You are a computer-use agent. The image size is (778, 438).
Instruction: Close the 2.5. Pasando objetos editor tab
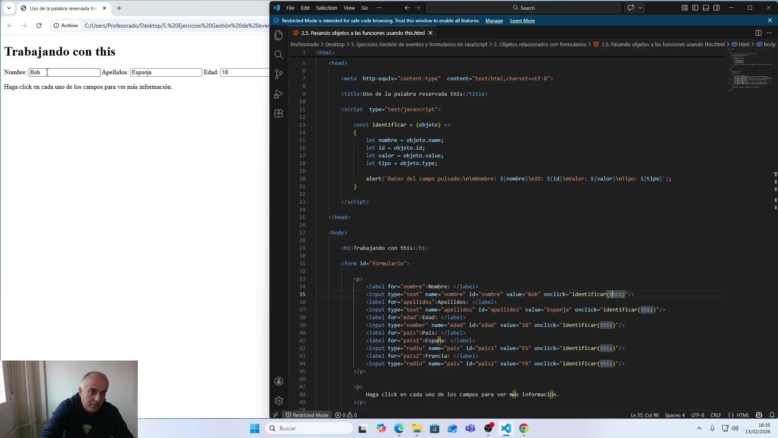[430, 33]
